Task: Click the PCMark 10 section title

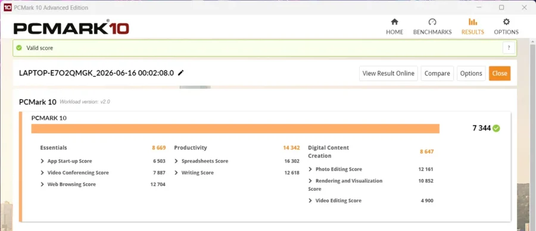Action: click(38, 102)
